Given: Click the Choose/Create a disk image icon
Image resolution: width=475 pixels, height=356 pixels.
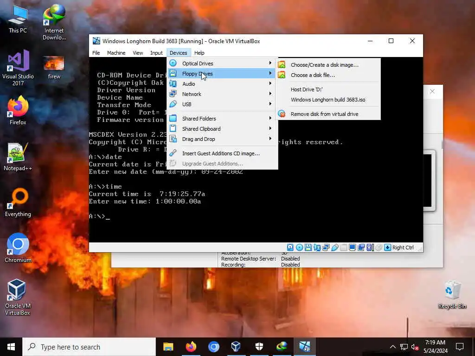Looking at the screenshot, I should click(x=282, y=65).
